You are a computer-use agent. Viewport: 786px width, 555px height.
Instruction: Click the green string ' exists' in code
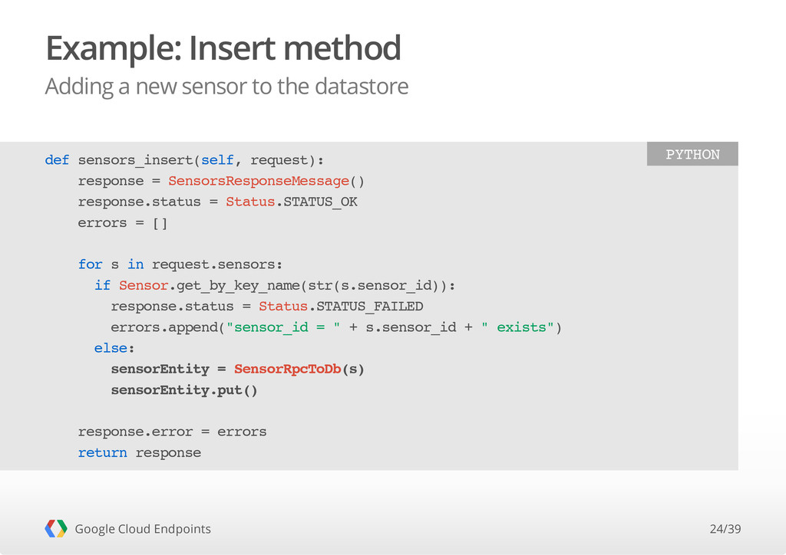[517, 327]
